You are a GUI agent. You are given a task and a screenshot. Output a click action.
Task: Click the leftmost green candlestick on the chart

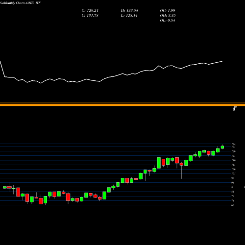4,187
